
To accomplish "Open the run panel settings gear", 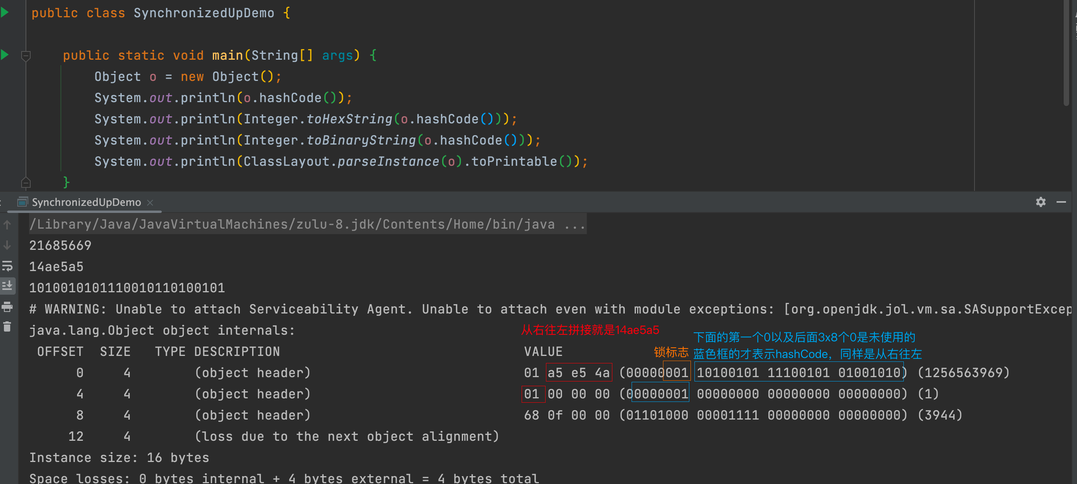I will (1040, 202).
